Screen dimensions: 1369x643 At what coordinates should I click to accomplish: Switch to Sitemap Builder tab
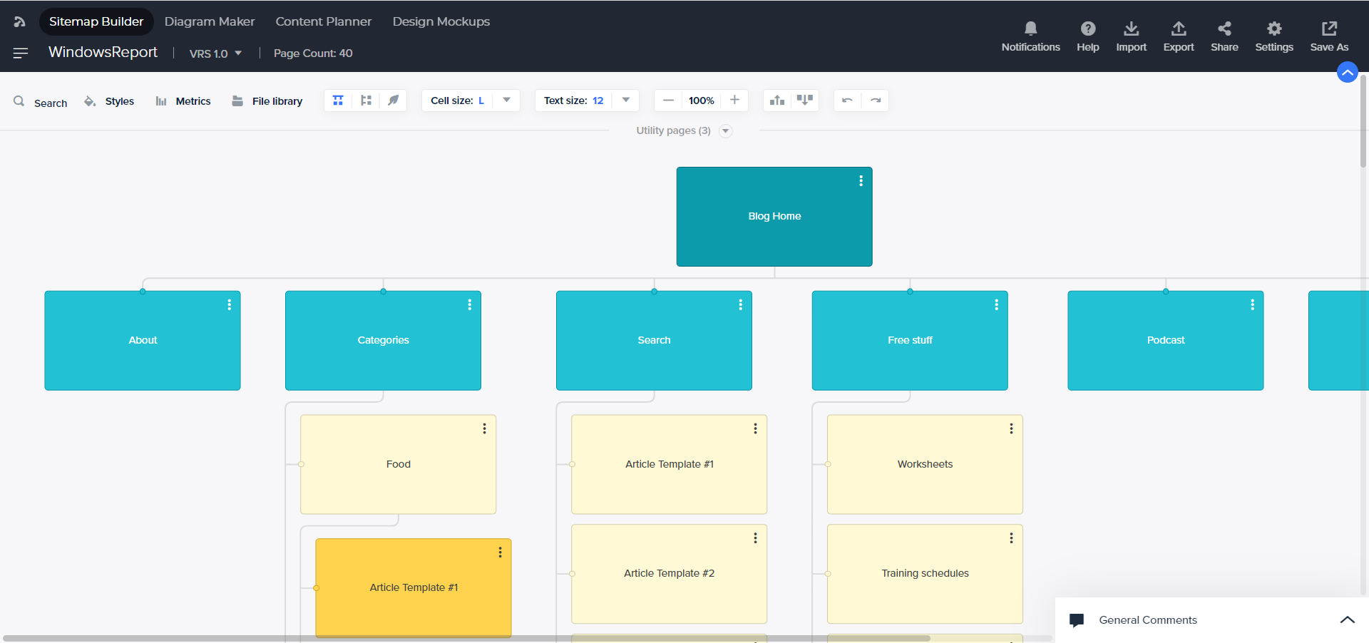(96, 21)
